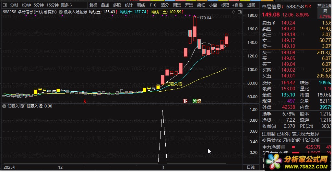Click the diamond icon above the chart

[233, 12]
